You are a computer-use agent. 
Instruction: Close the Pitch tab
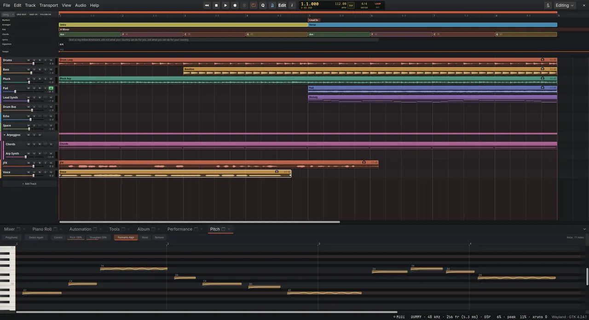click(229, 229)
